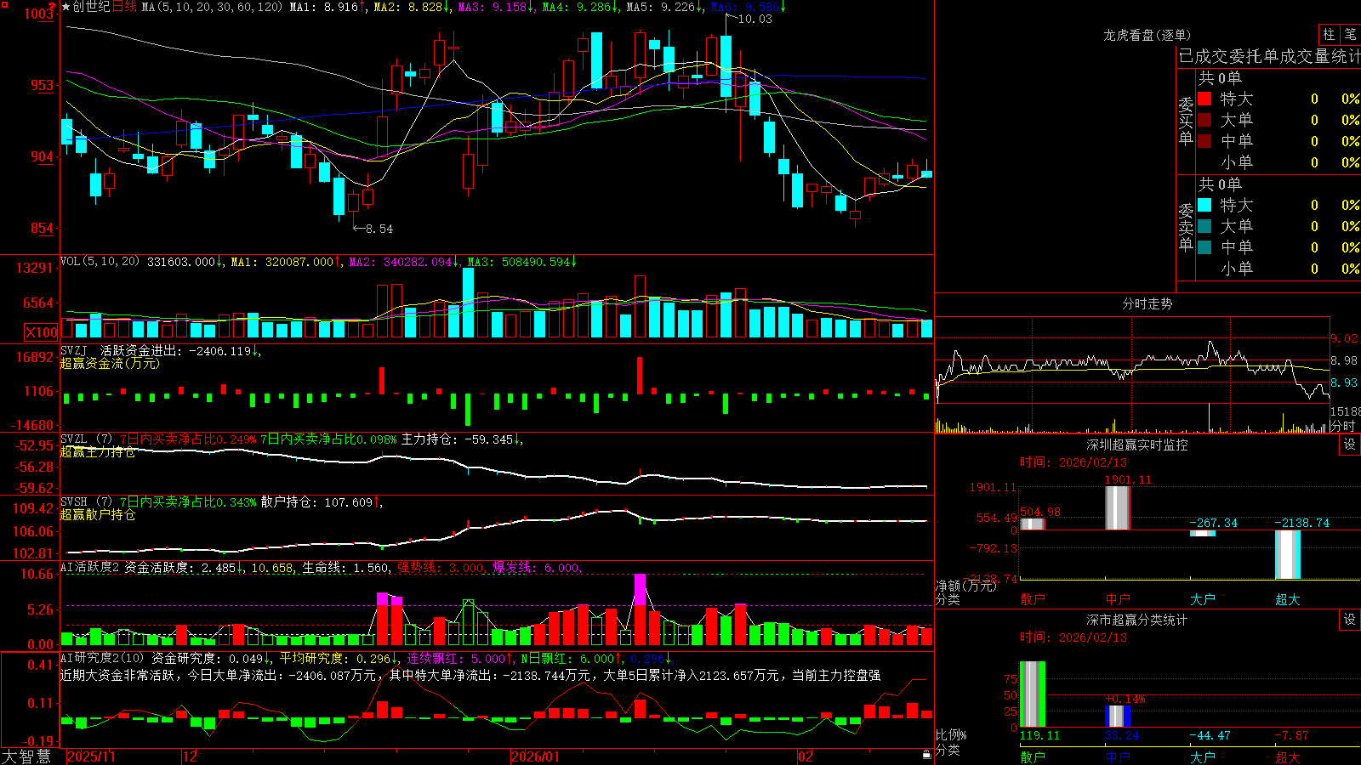The height and width of the screenshot is (765, 1361).
Task: Click 深市超赢分类统计 title text
Action: [x=1137, y=620]
